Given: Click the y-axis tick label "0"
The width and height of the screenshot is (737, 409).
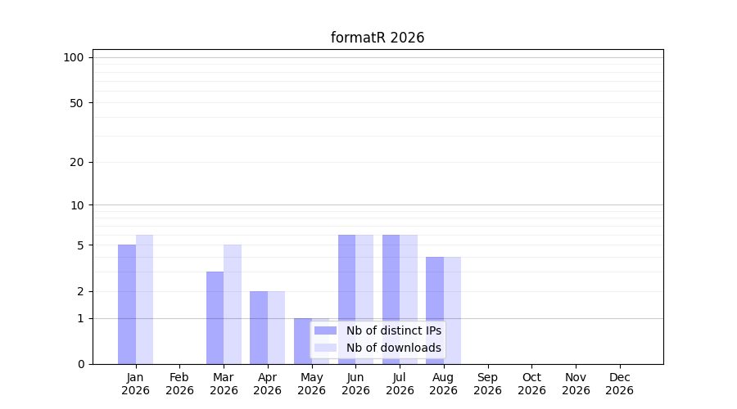Looking at the screenshot, I should pyautogui.click(x=81, y=364).
